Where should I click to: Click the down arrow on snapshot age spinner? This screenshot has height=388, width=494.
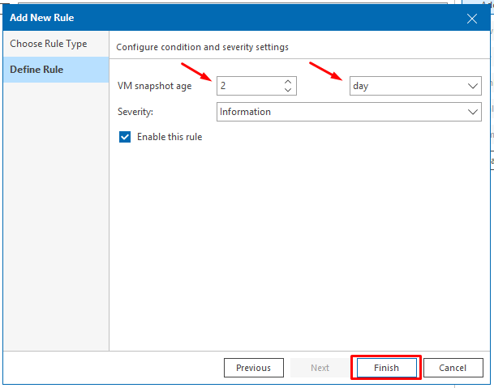[x=288, y=90]
